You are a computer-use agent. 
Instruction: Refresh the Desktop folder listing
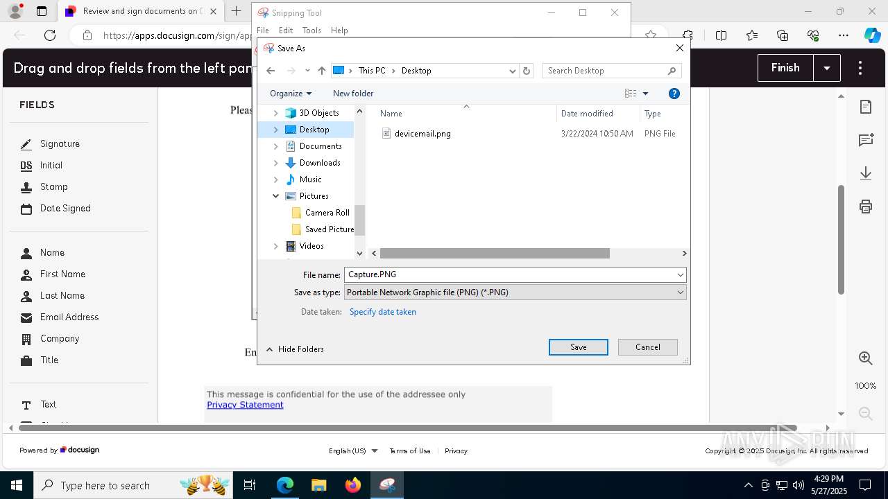click(527, 71)
